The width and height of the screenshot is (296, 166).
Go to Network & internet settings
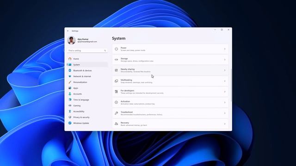[82, 77]
